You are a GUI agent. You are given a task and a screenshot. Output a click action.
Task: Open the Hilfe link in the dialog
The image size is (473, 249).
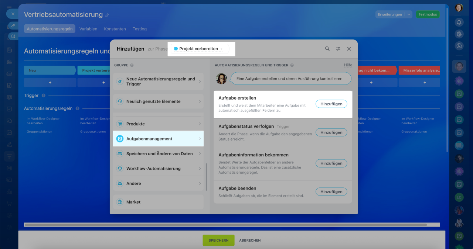[348, 65]
